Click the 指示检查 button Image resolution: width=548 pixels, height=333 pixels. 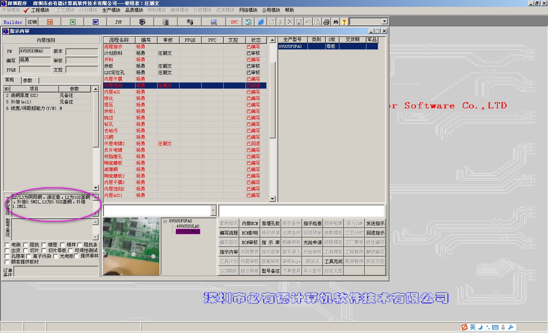tap(312, 223)
